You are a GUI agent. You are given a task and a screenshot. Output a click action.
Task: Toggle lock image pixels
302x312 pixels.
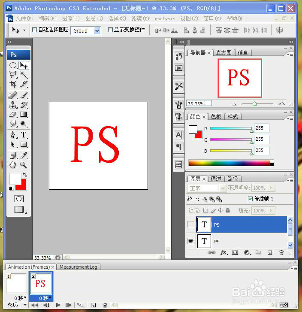[213, 210]
